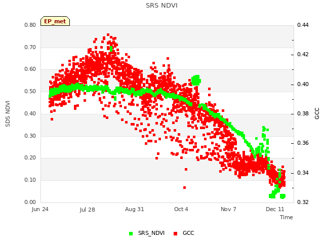Click the Dec 11 date tick label
324x243 pixels.
click(x=275, y=209)
